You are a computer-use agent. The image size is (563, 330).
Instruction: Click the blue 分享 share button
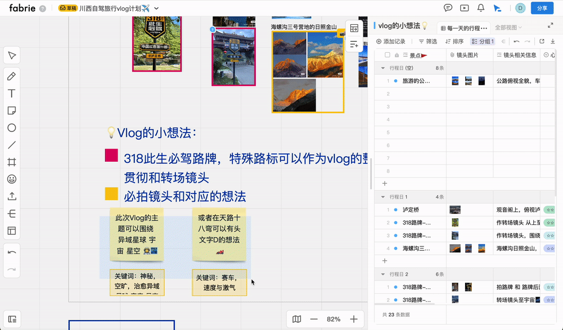542,8
